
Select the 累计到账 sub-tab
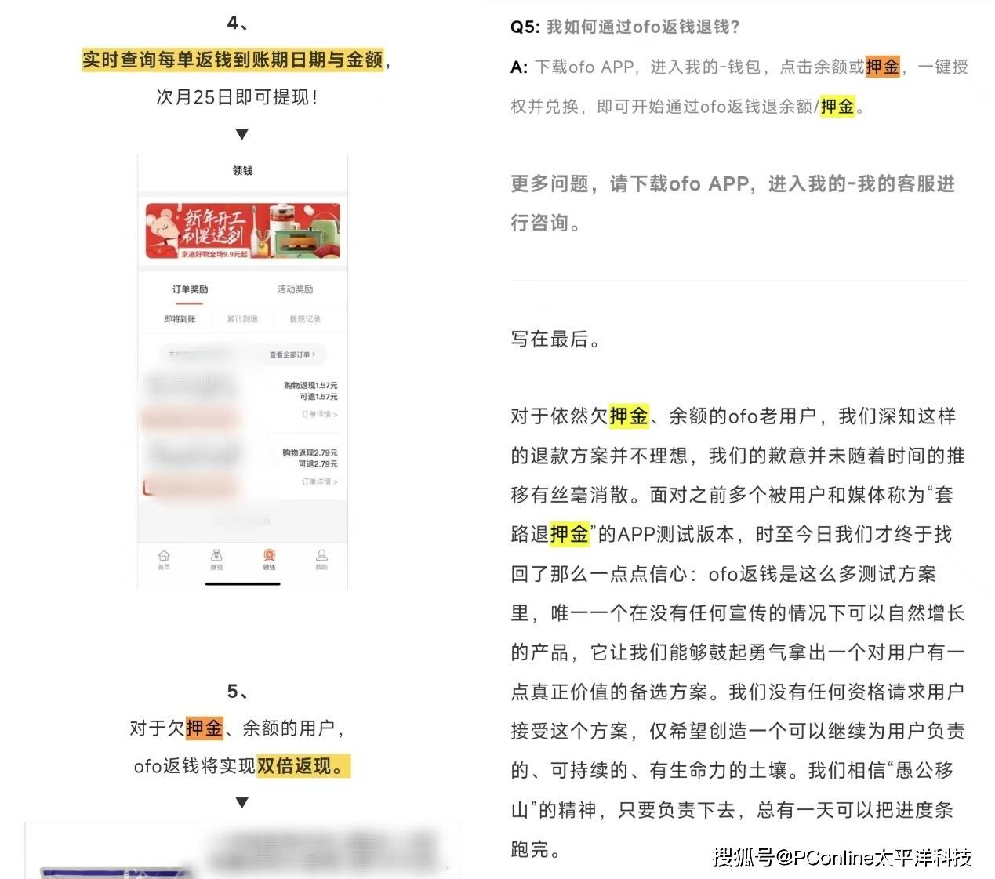[x=242, y=319]
